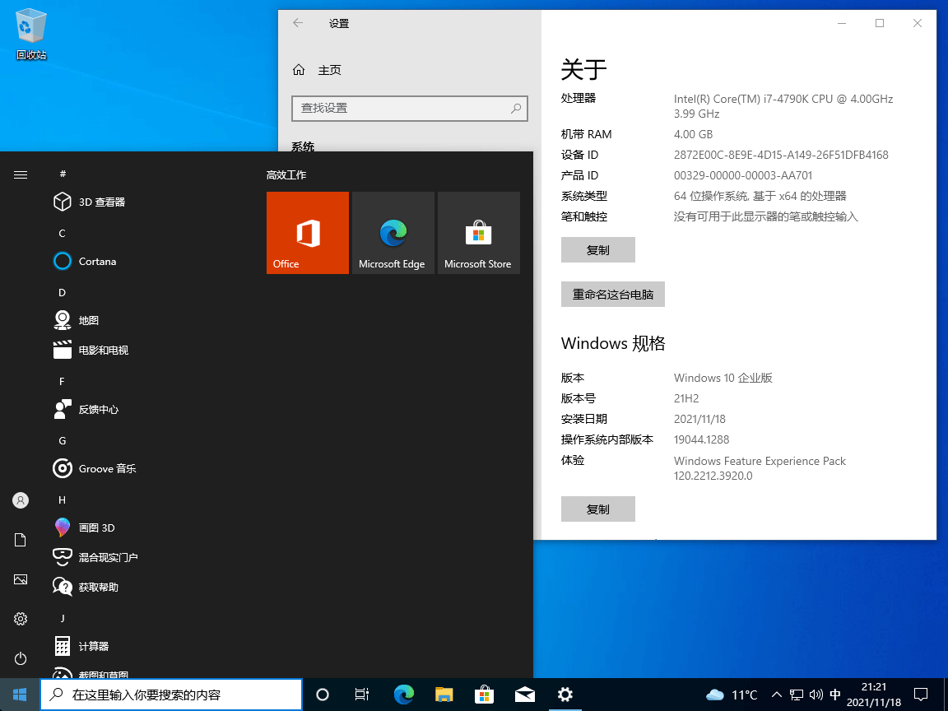Open the Office tile in Start menu
The width and height of the screenshot is (948, 711).
pos(307,233)
